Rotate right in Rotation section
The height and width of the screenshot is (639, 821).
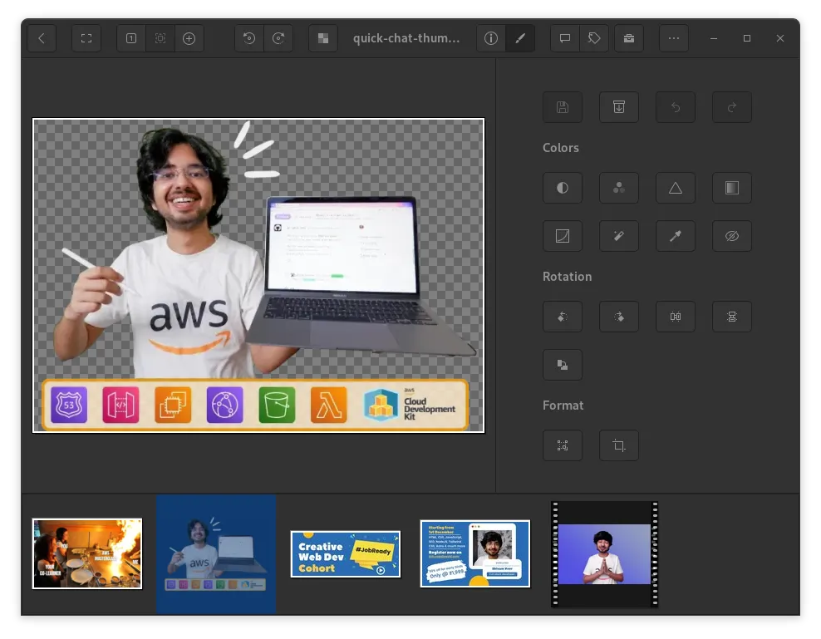pos(619,317)
